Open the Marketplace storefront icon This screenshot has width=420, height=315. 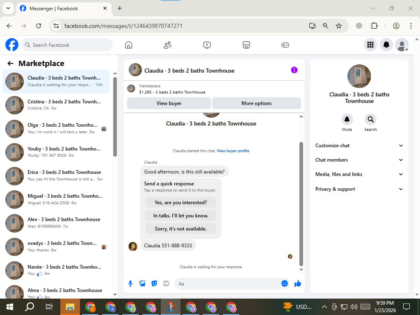[246, 45]
